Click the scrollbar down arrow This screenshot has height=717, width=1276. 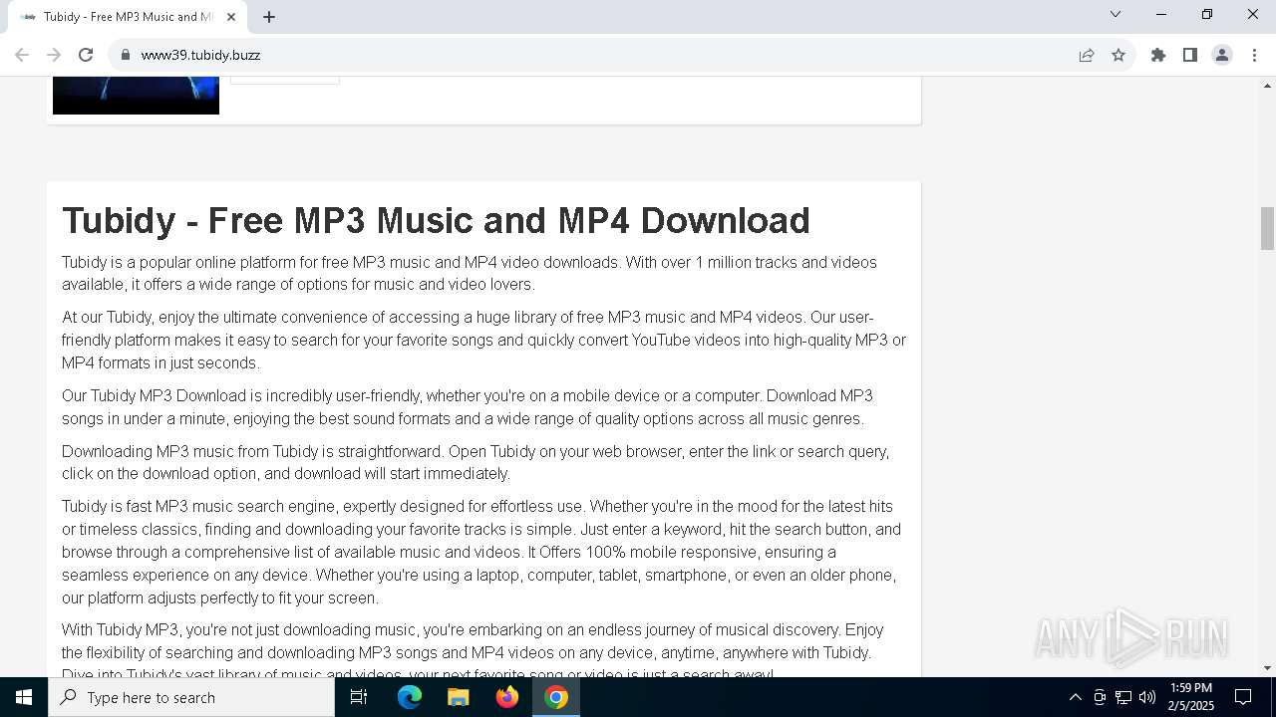click(1267, 668)
